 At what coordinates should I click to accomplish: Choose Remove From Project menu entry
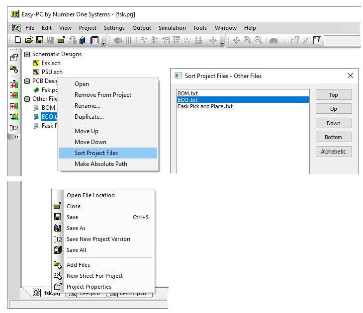coord(108,95)
